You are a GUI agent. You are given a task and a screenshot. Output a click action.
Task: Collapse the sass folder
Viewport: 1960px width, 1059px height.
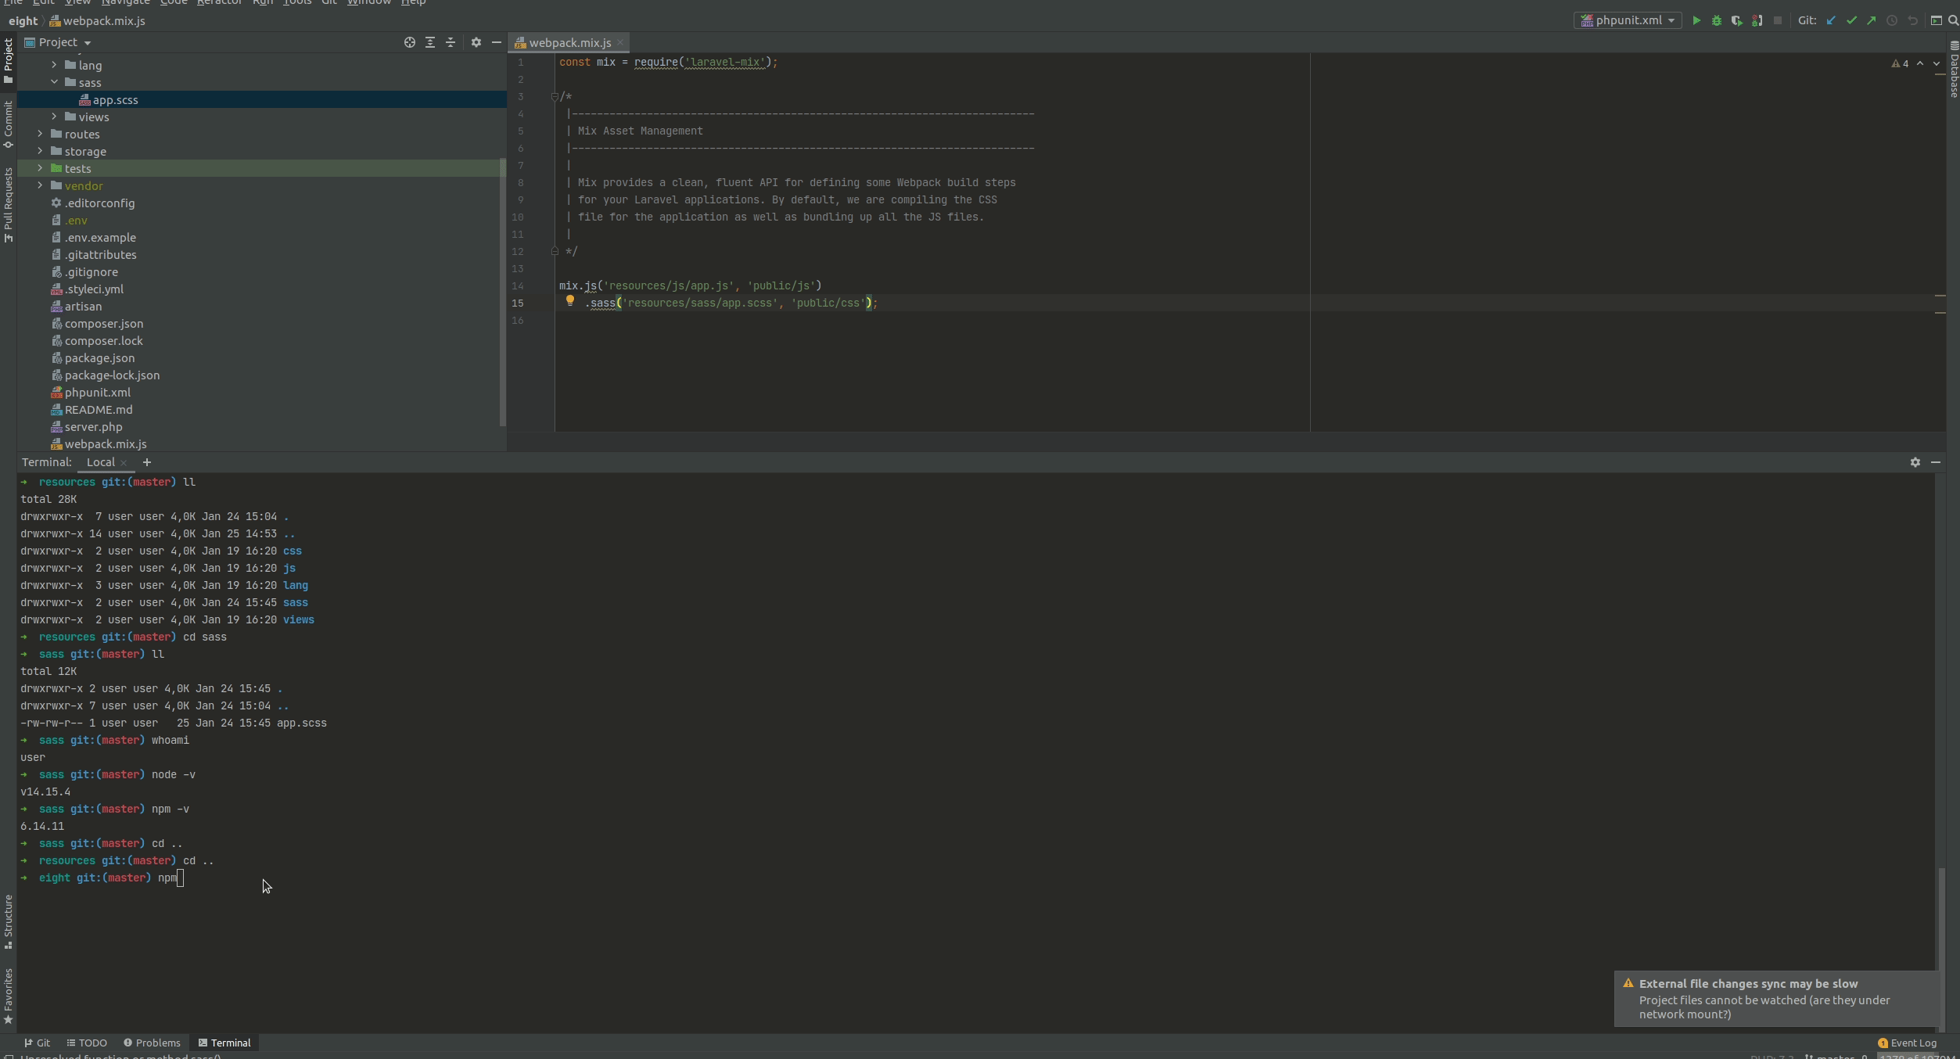[x=55, y=82]
